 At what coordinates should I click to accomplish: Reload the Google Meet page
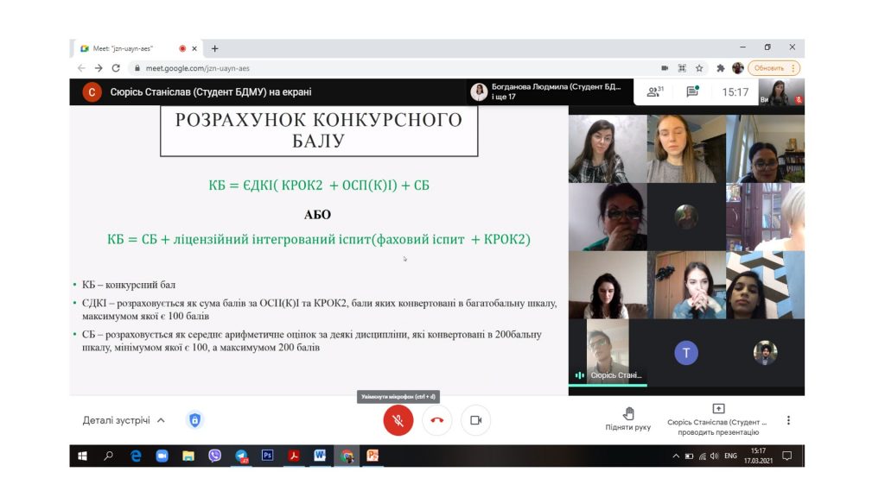(116, 68)
